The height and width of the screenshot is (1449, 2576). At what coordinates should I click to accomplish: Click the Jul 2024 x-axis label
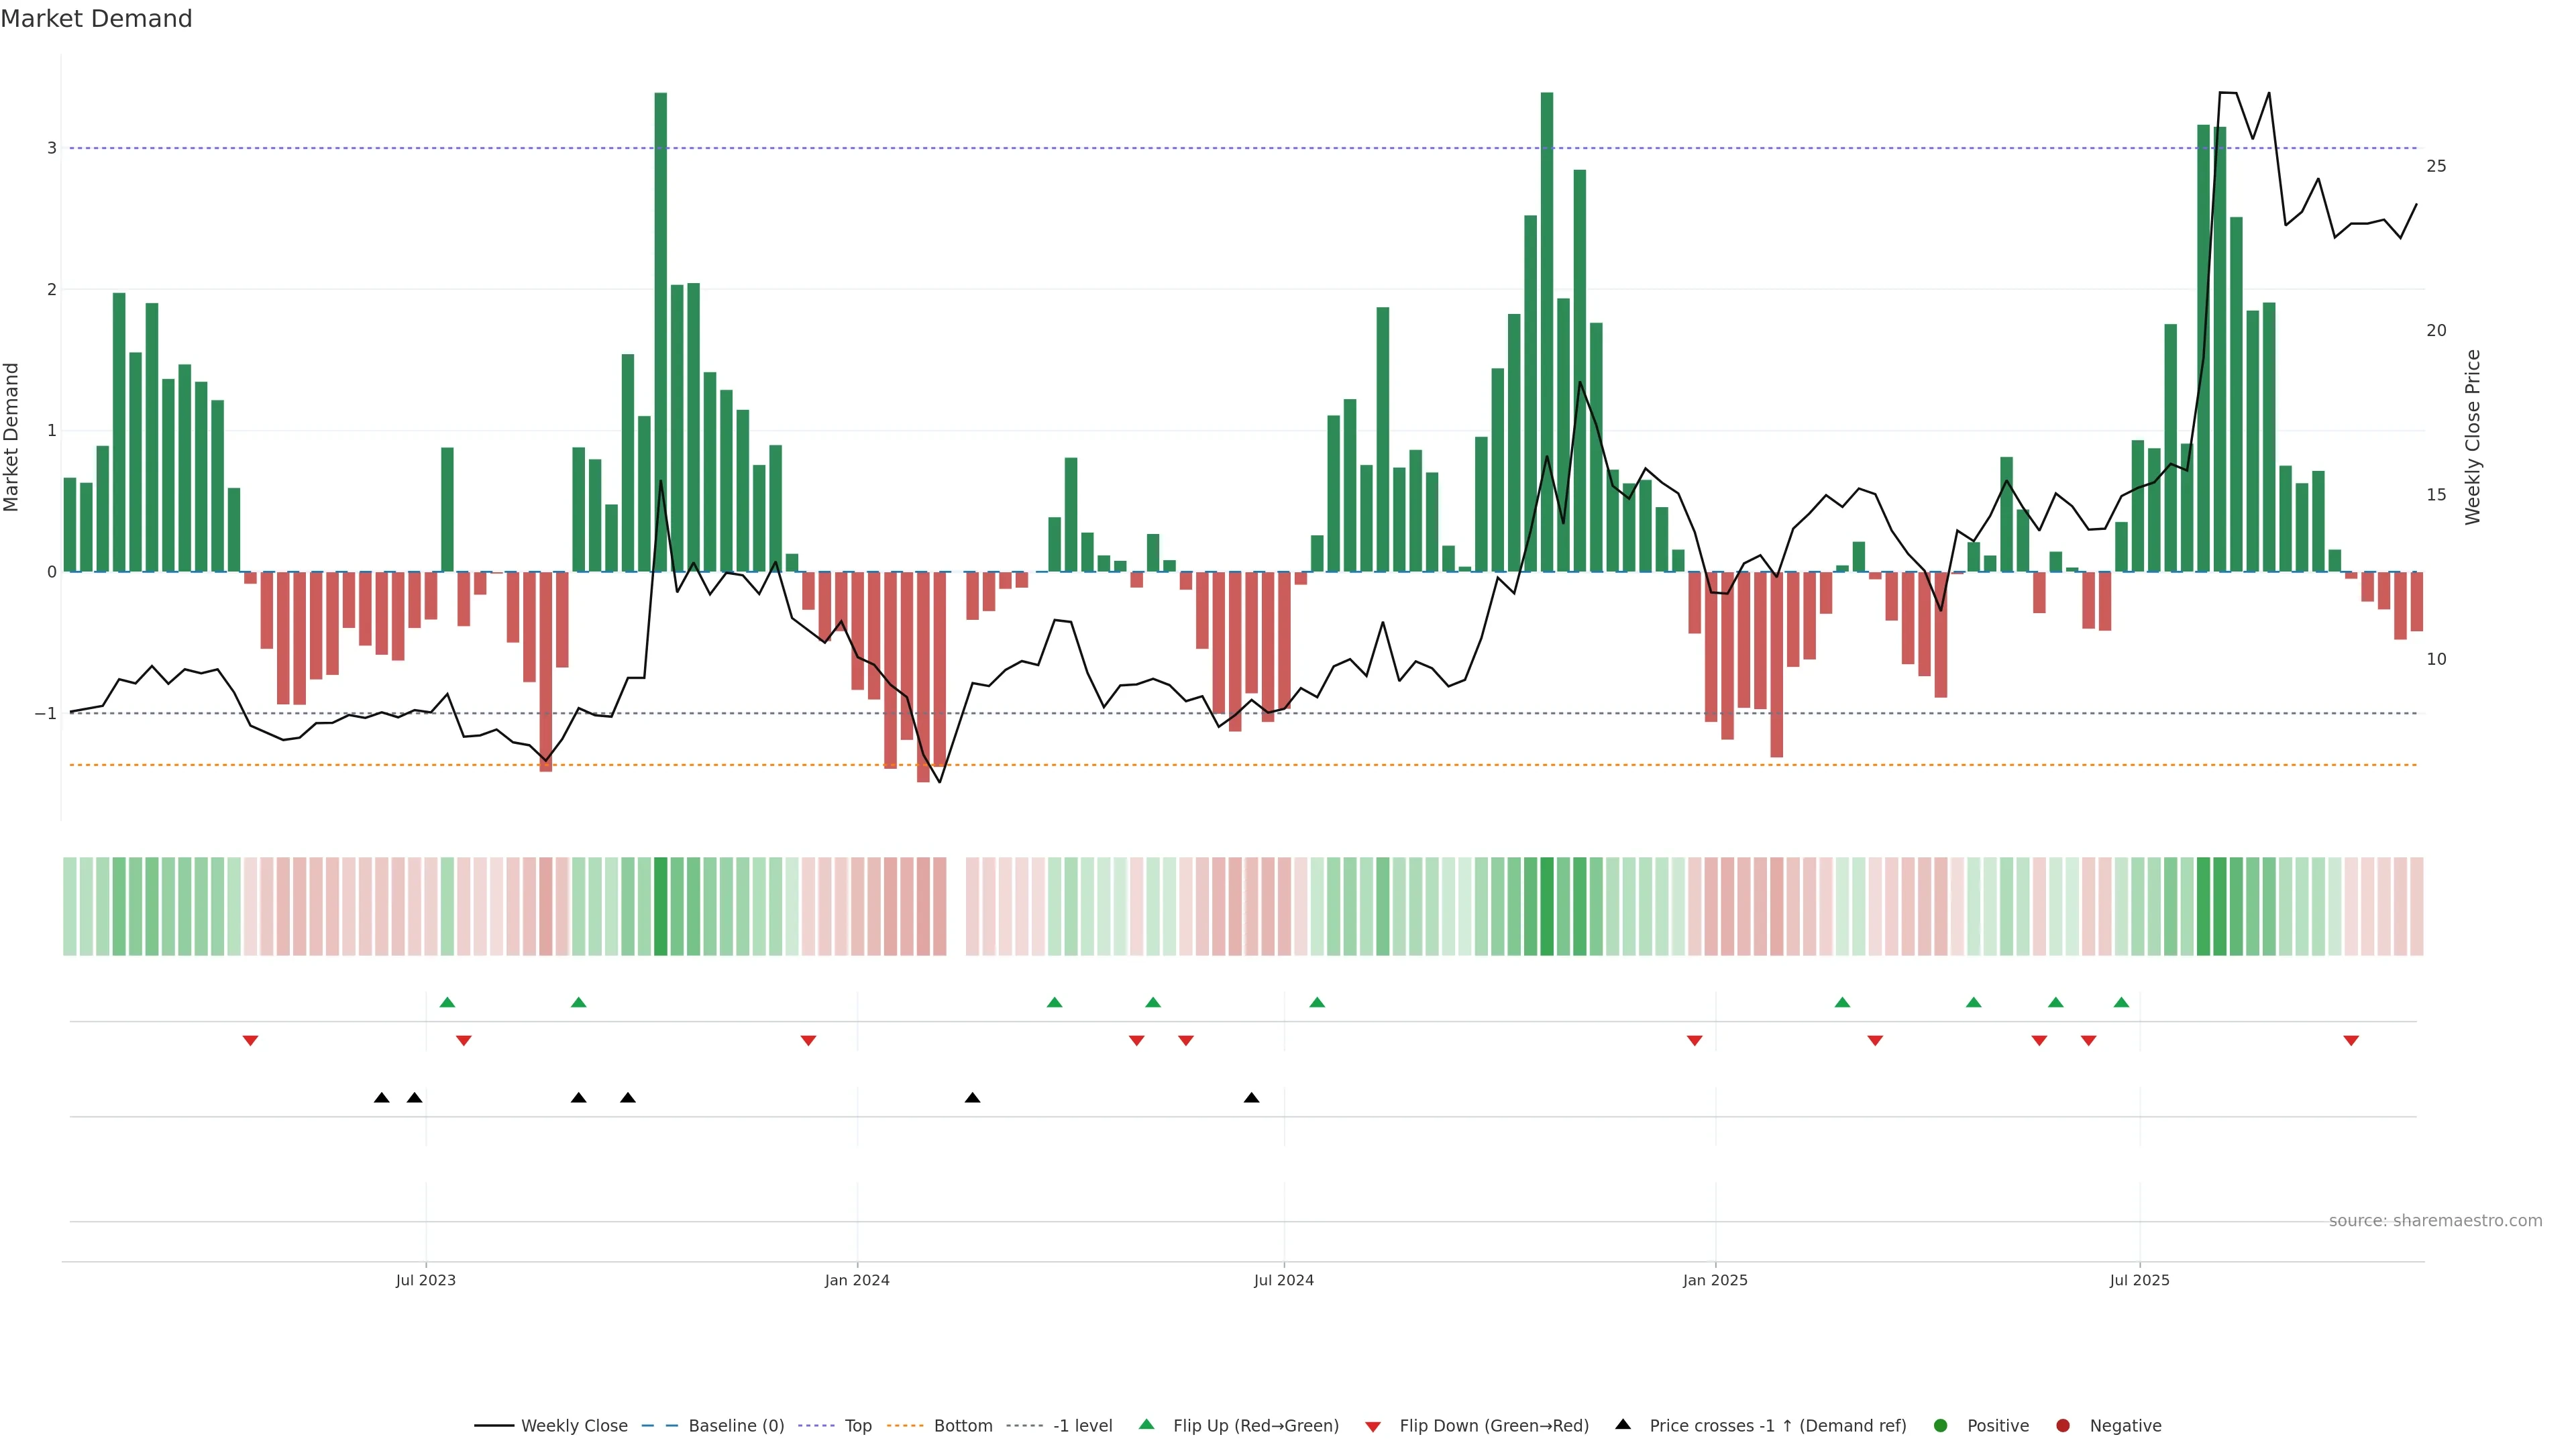1283,1280
